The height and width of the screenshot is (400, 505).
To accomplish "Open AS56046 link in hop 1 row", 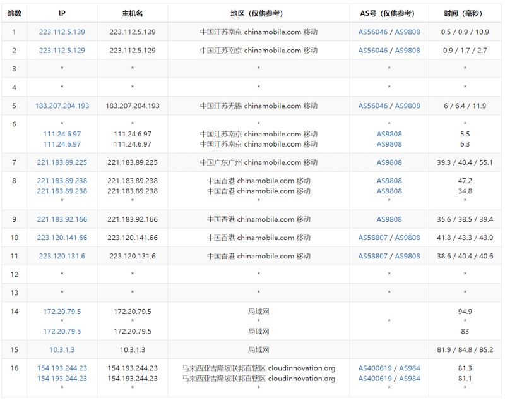I will [x=373, y=32].
